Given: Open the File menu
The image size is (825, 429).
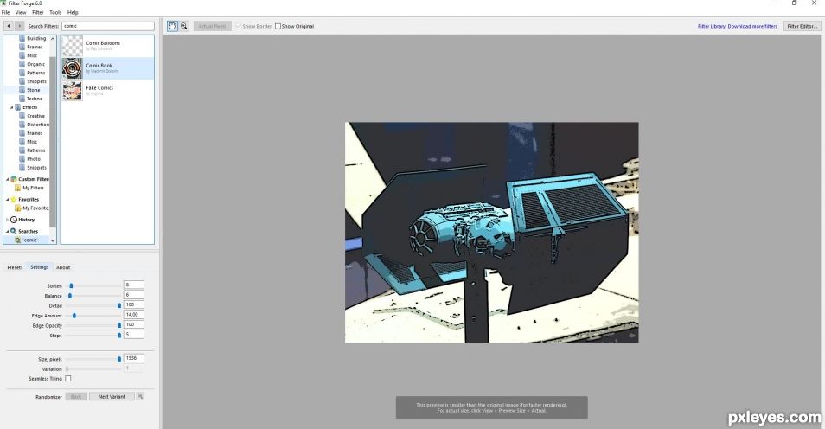Looking at the screenshot, I should 6,12.
